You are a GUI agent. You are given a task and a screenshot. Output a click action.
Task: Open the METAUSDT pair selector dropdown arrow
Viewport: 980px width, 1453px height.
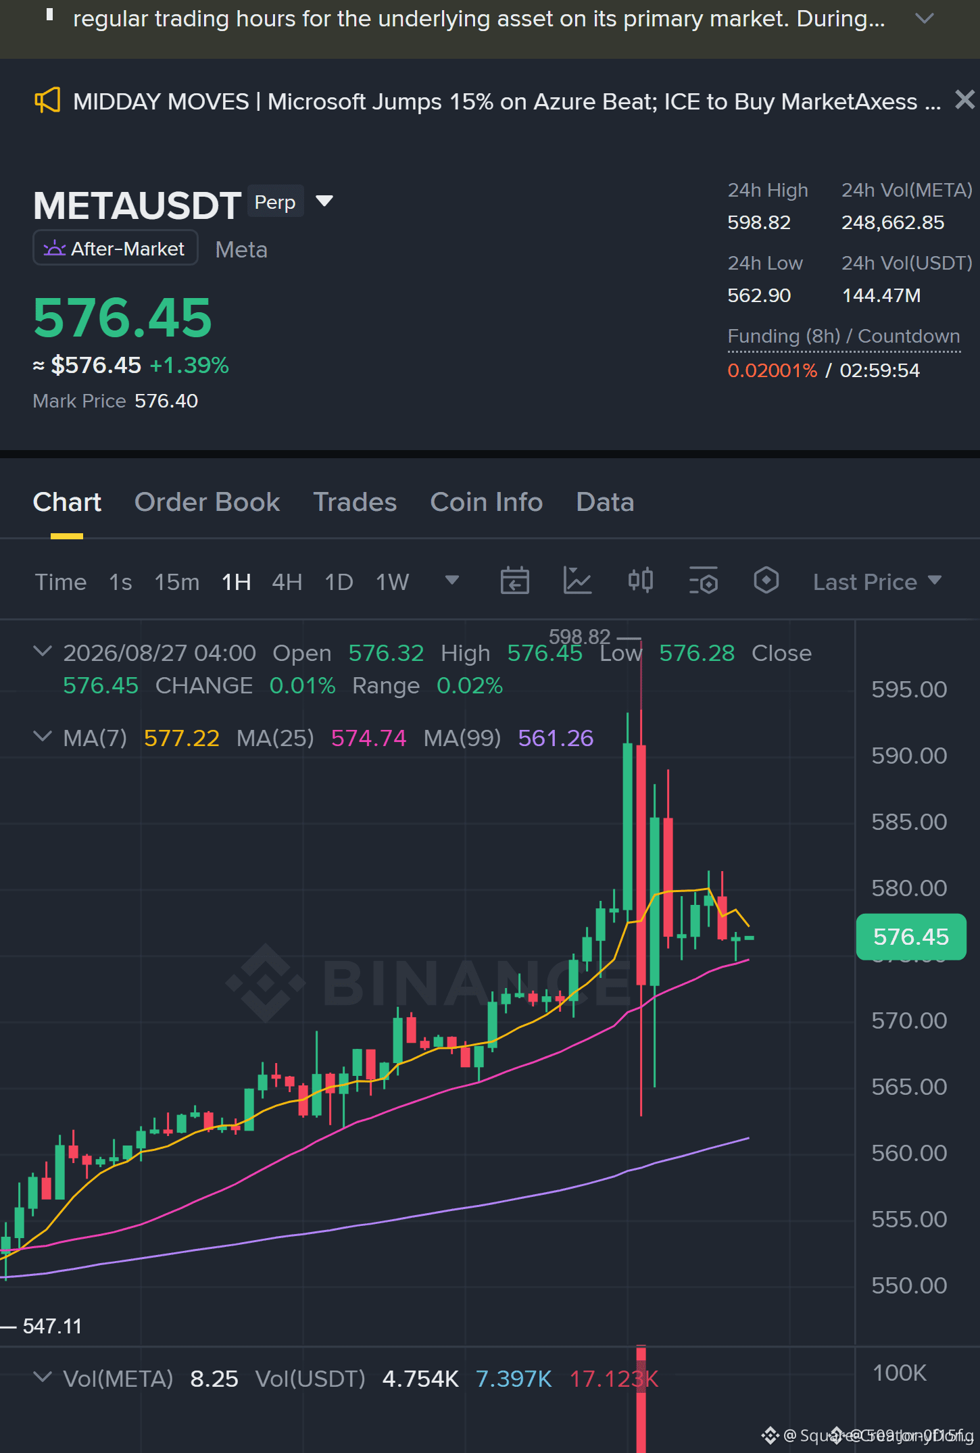[324, 201]
